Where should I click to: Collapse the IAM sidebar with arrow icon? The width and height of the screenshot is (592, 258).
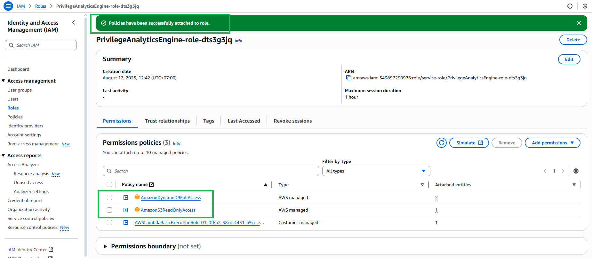pyautogui.click(x=74, y=22)
